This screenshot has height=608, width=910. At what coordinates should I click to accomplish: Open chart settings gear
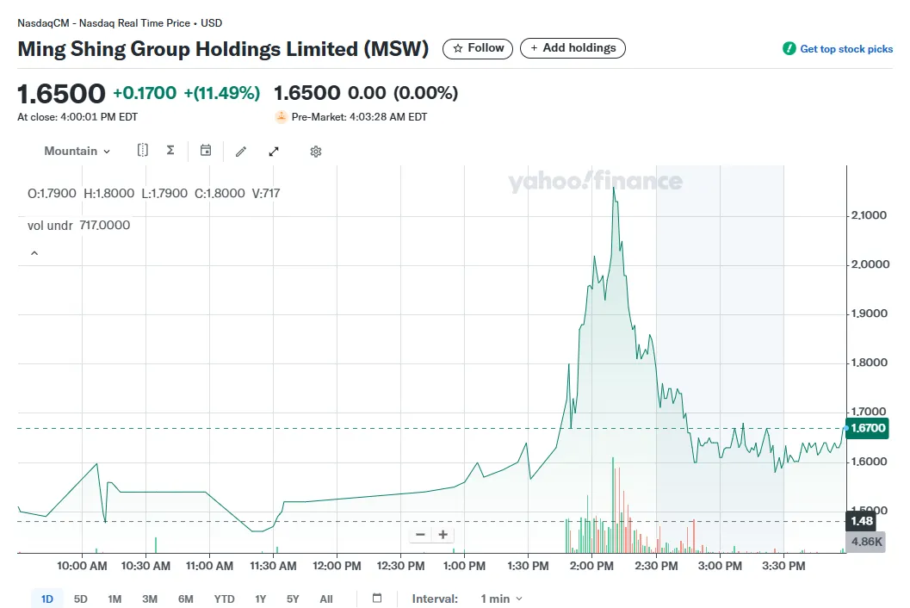pyautogui.click(x=316, y=152)
